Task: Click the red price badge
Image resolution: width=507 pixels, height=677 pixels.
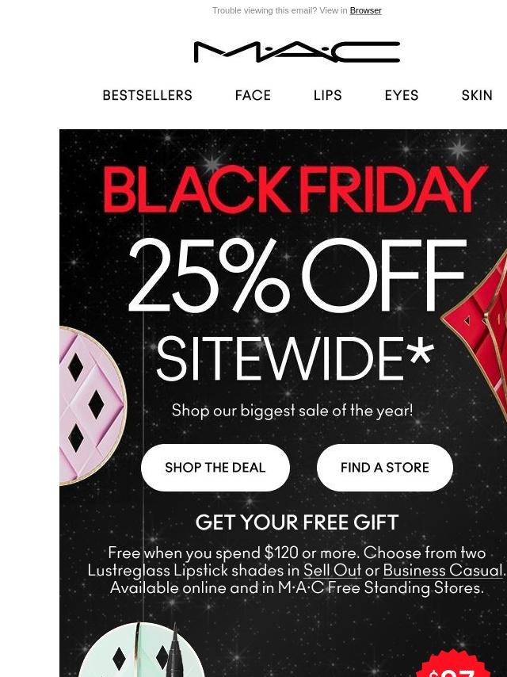Action: tap(457, 665)
